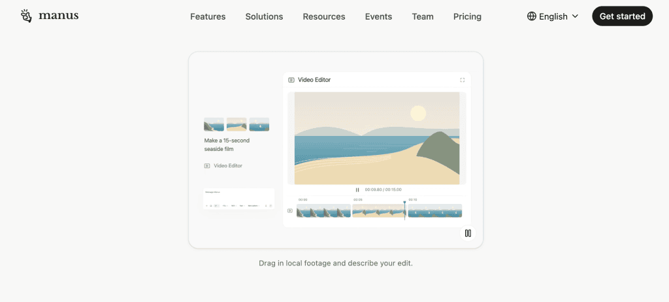The width and height of the screenshot is (669, 302).
Task: Select the sailboat timeline clip
Action: tap(434, 210)
